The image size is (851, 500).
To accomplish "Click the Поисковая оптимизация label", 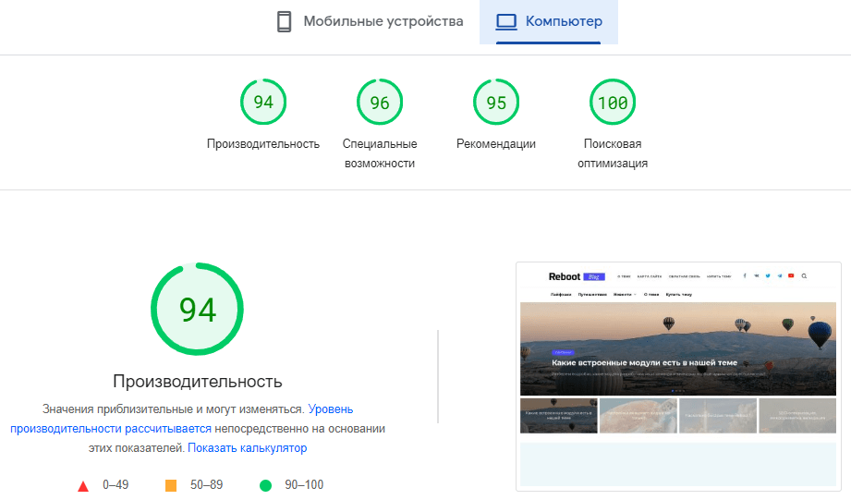I will click(x=613, y=153).
